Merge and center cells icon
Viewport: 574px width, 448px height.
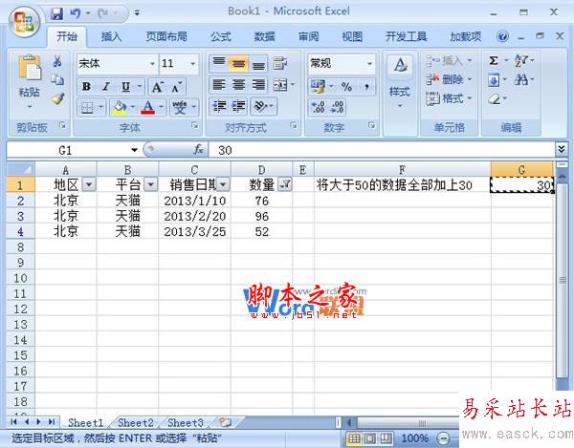280,85
